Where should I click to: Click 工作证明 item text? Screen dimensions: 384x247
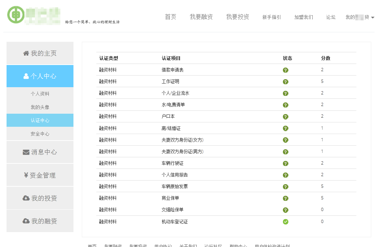tap(170, 81)
